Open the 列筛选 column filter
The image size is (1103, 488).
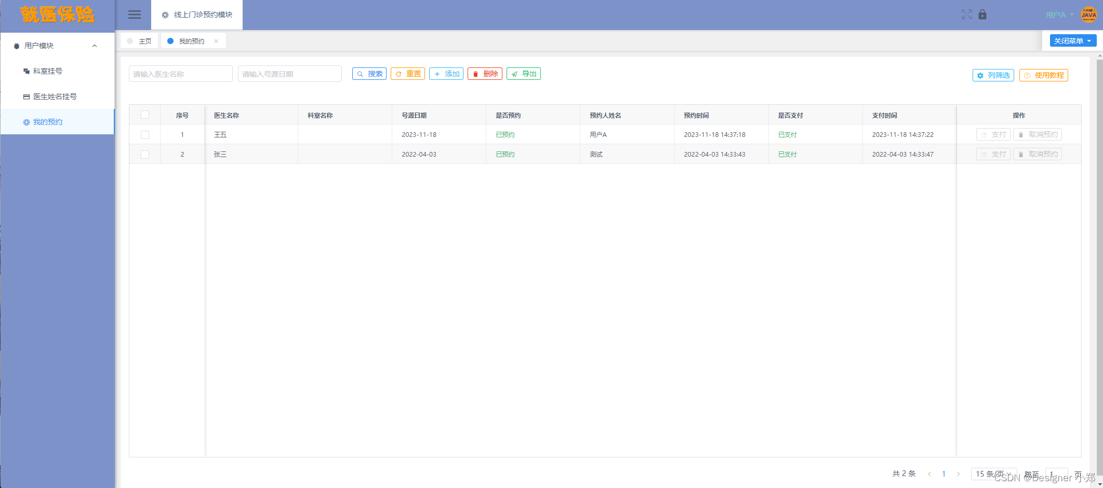[x=993, y=75]
